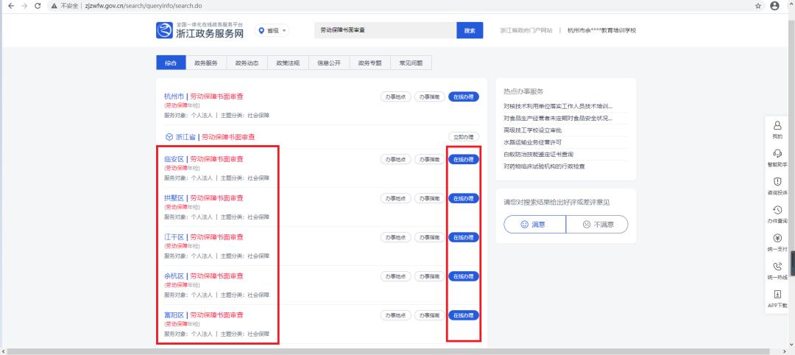Click the browser forward arrow
Image resolution: width=795 pixels, height=355 pixels.
(x=24, y=6)
